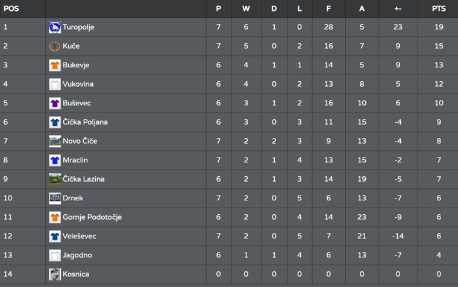Open the Čička Poljana team link

point(85,122)
